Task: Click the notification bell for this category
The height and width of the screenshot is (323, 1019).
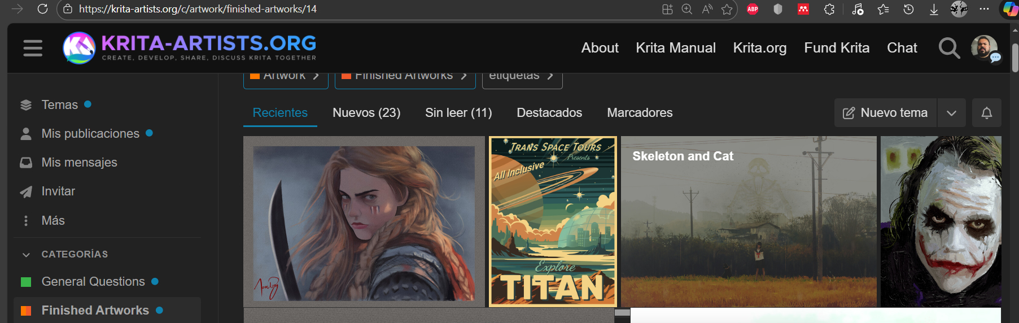Action: click(987, 113)
